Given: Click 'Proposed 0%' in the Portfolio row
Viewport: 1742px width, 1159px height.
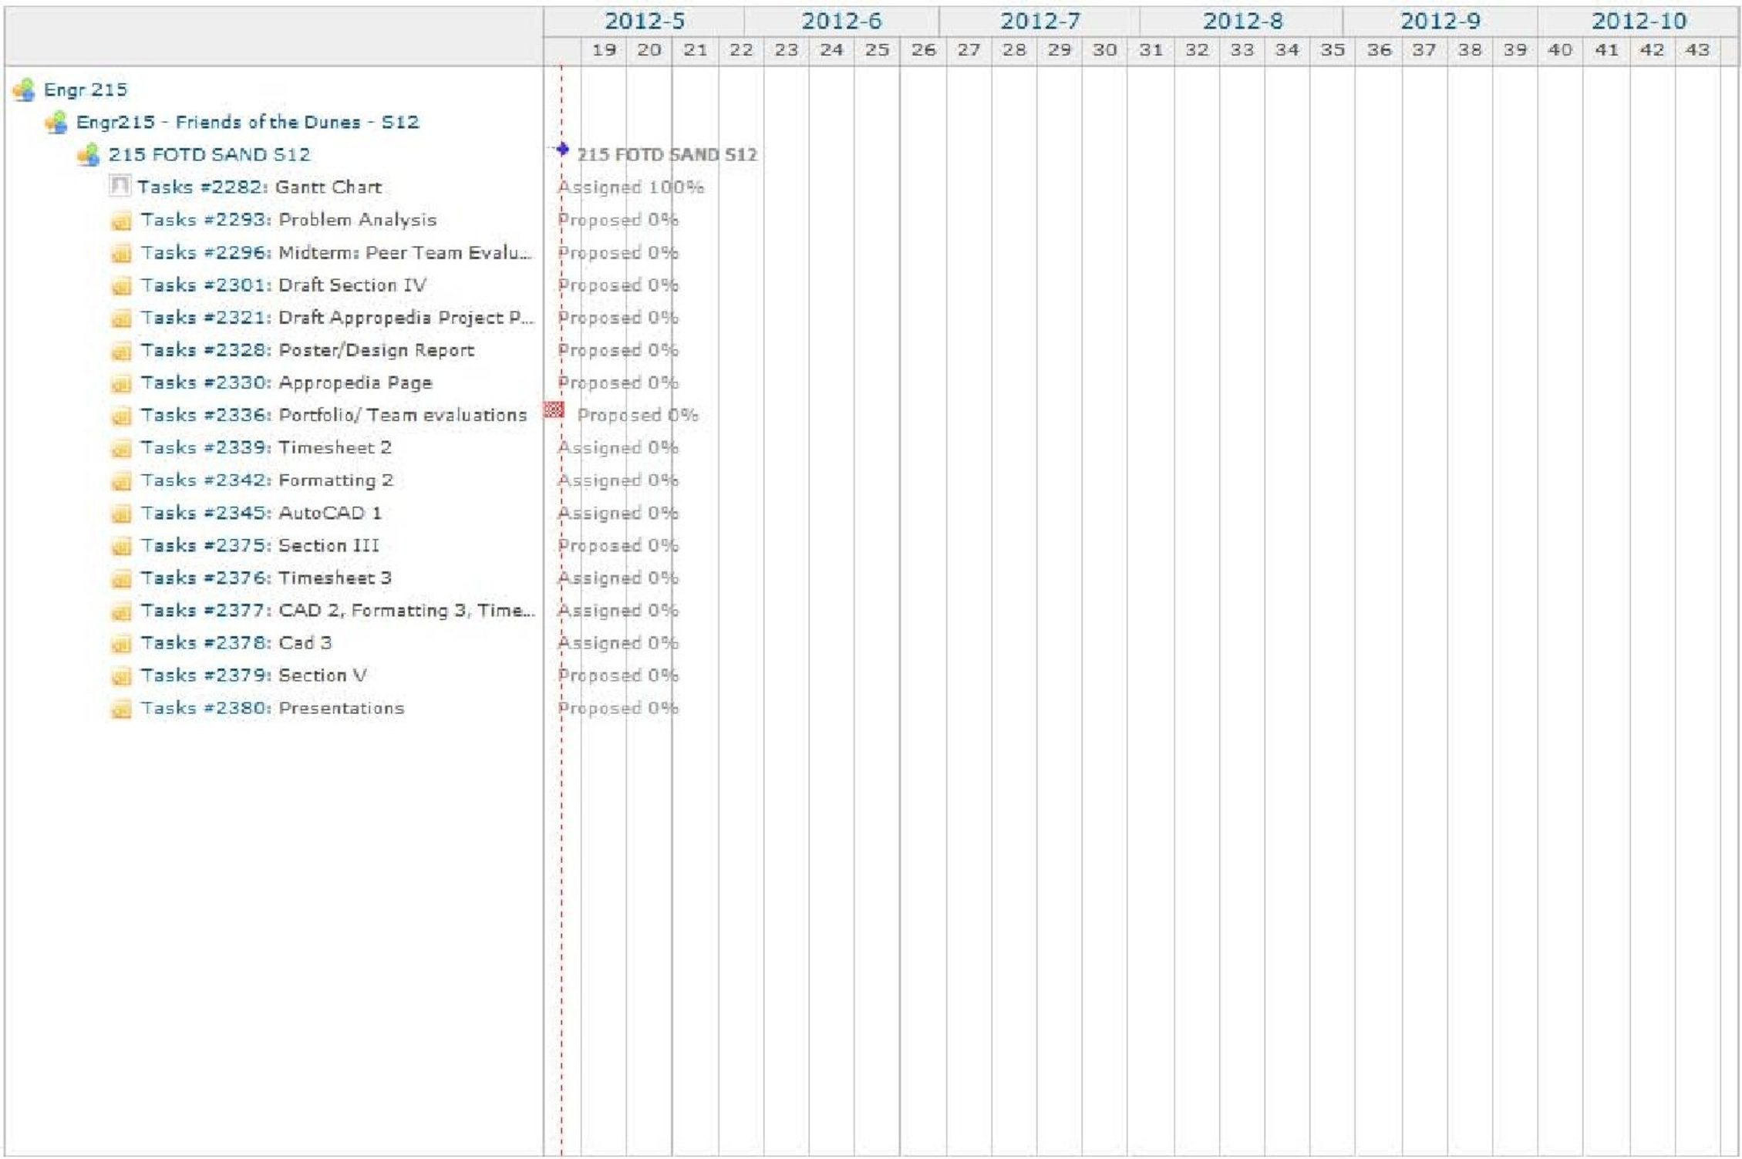Looking at the screenshot, I should point(638,416).
